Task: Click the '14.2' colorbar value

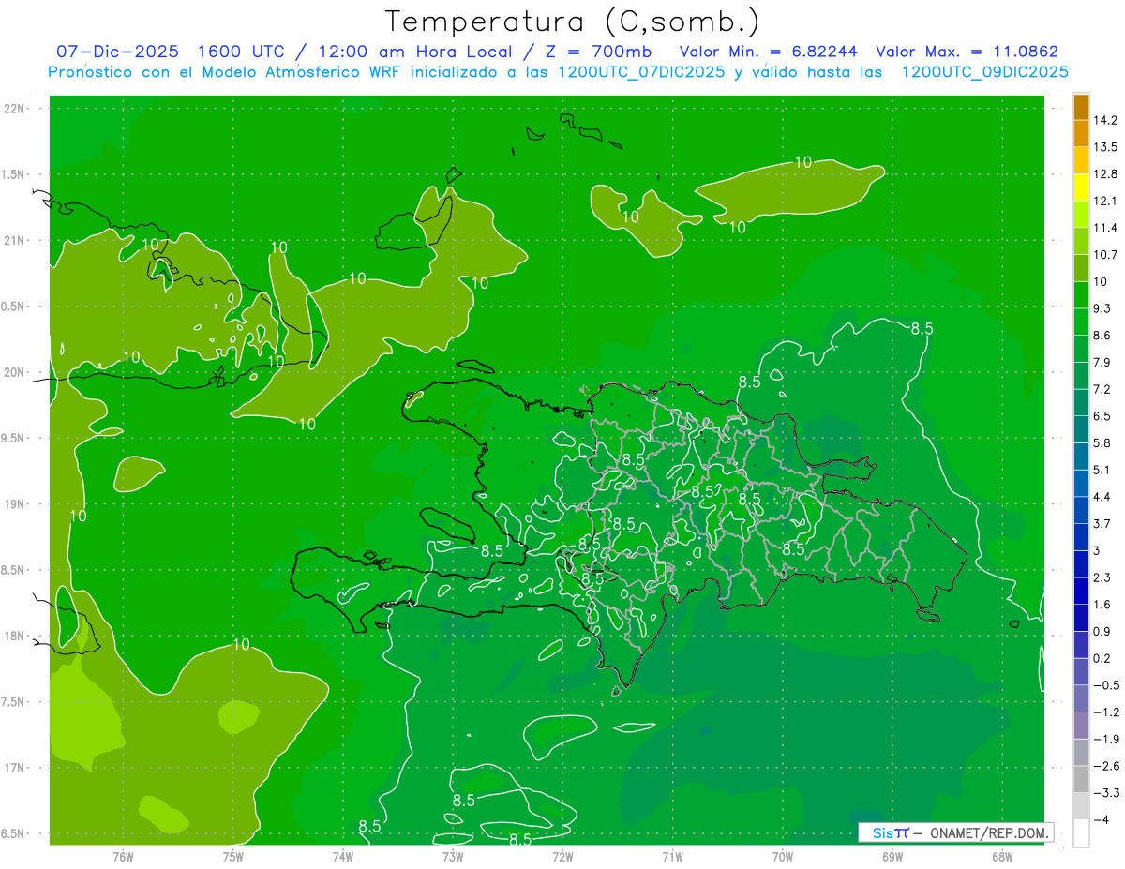Action: click(x=1104, y=120)
